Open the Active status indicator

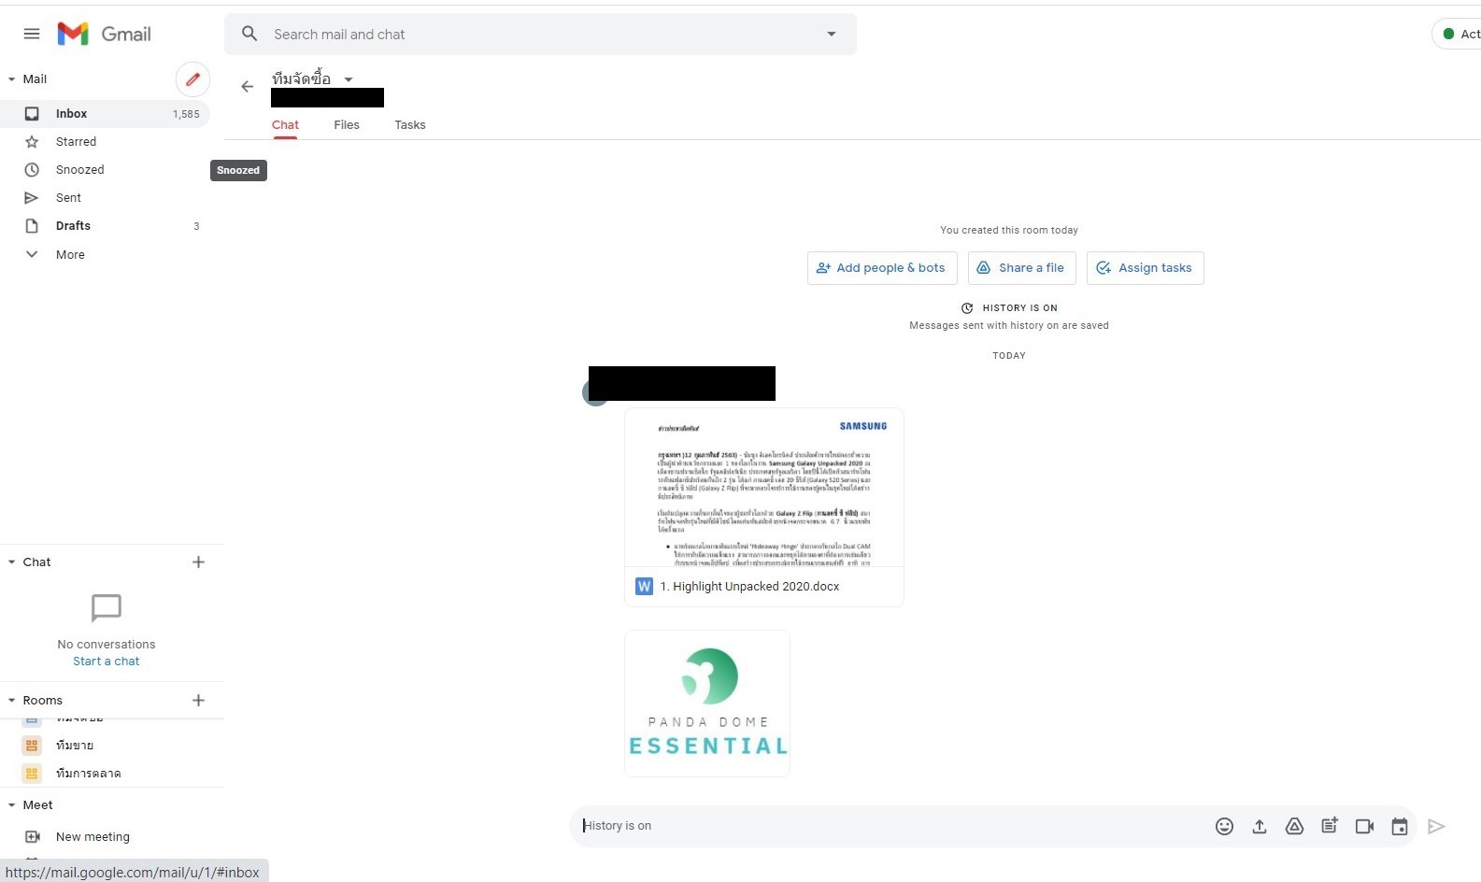pyautogui.click(x=1458, y=35)
